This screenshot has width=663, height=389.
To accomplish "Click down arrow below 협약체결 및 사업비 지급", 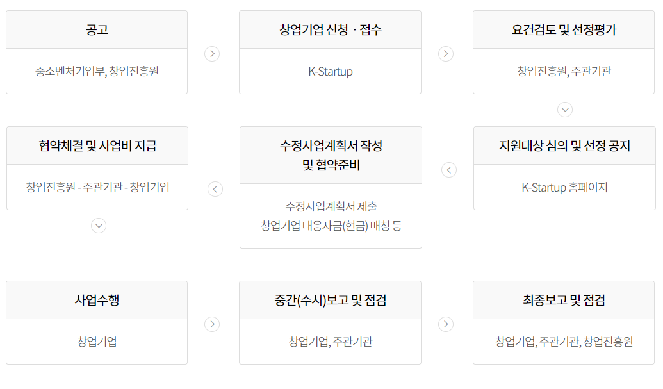I will coord(98,226).
